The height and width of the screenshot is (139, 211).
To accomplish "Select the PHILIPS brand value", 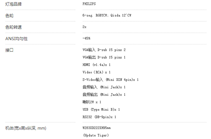I will [89, 4].
